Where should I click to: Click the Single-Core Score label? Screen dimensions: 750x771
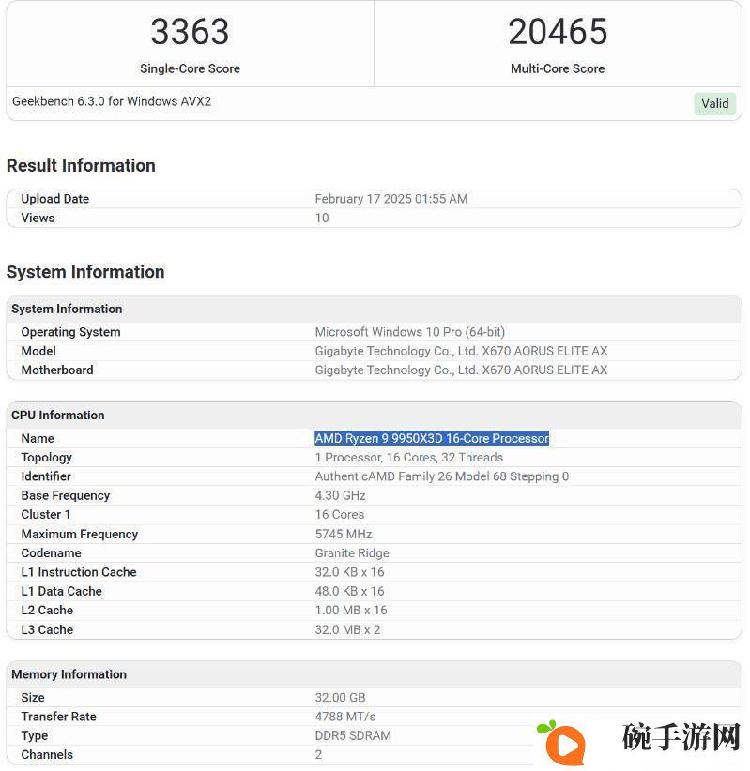pyautogui.click(x=190, y=68)
